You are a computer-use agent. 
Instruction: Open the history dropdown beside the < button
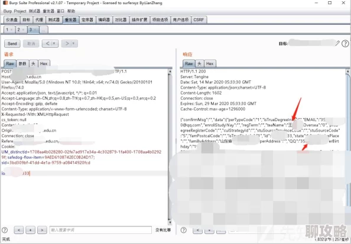pos(54,44)
